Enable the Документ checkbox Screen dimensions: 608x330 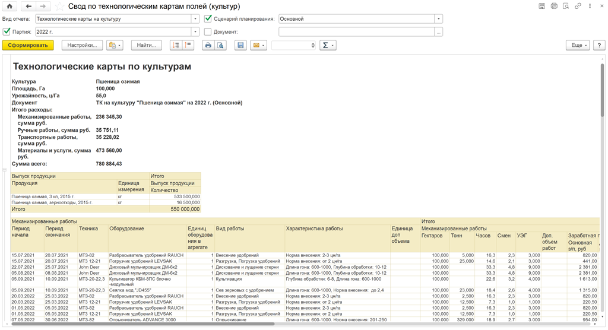pos(208,32)
